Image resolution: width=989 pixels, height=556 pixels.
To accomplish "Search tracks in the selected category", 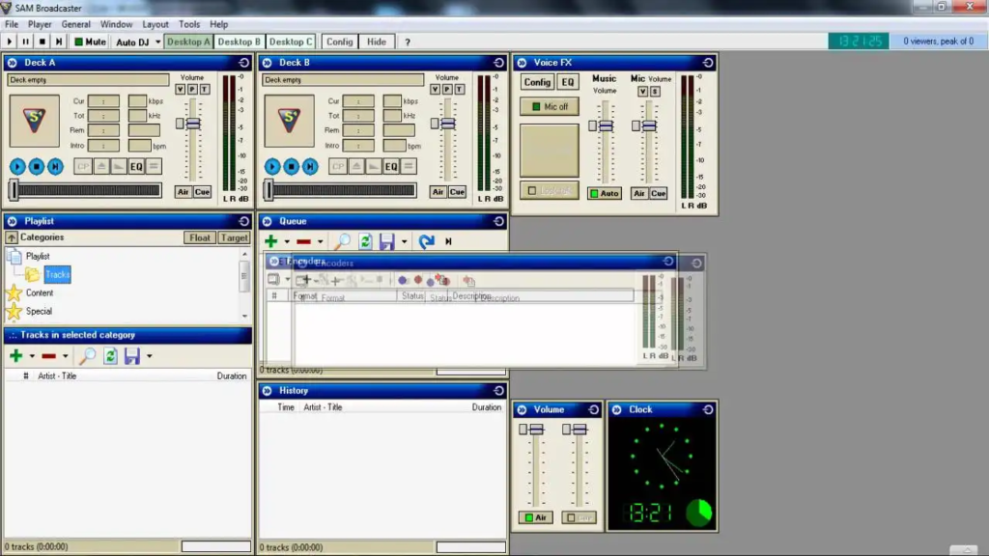I will pos(88,356).
